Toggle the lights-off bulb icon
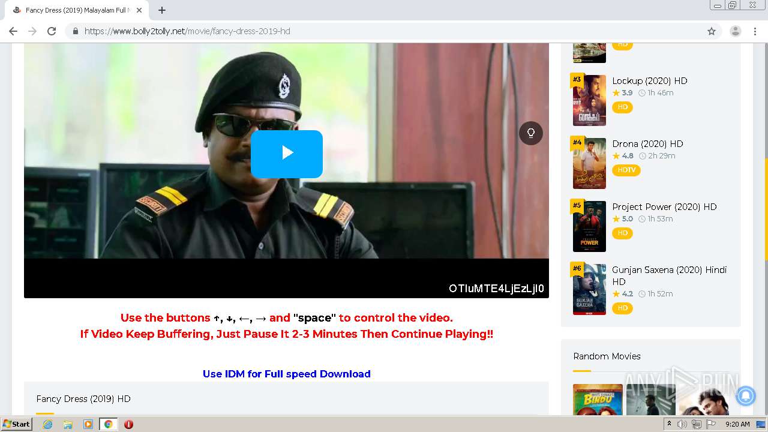The image size is (768, 432). coord(531,133)
